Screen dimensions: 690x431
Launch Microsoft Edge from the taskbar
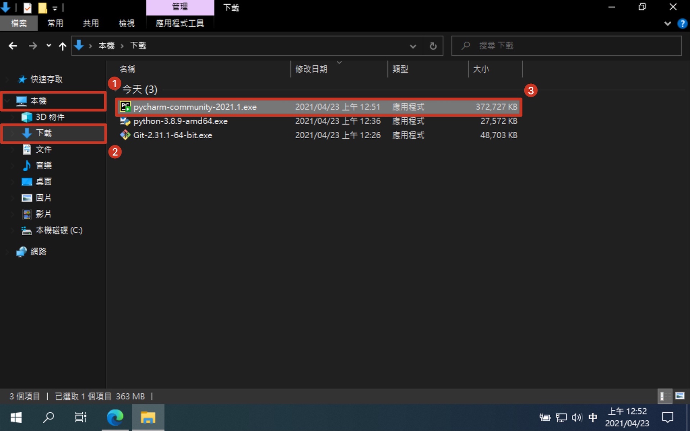[x=115, y=418]
